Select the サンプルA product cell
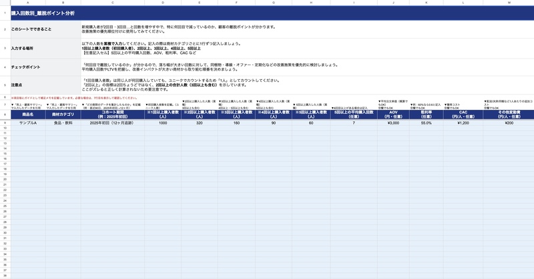534x279 pixels. pos(27,123)
